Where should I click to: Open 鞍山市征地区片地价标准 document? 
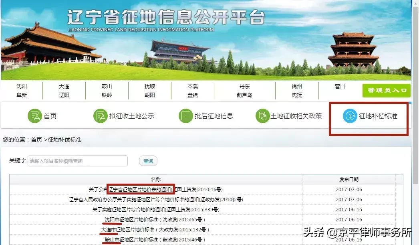pos(154,239)
